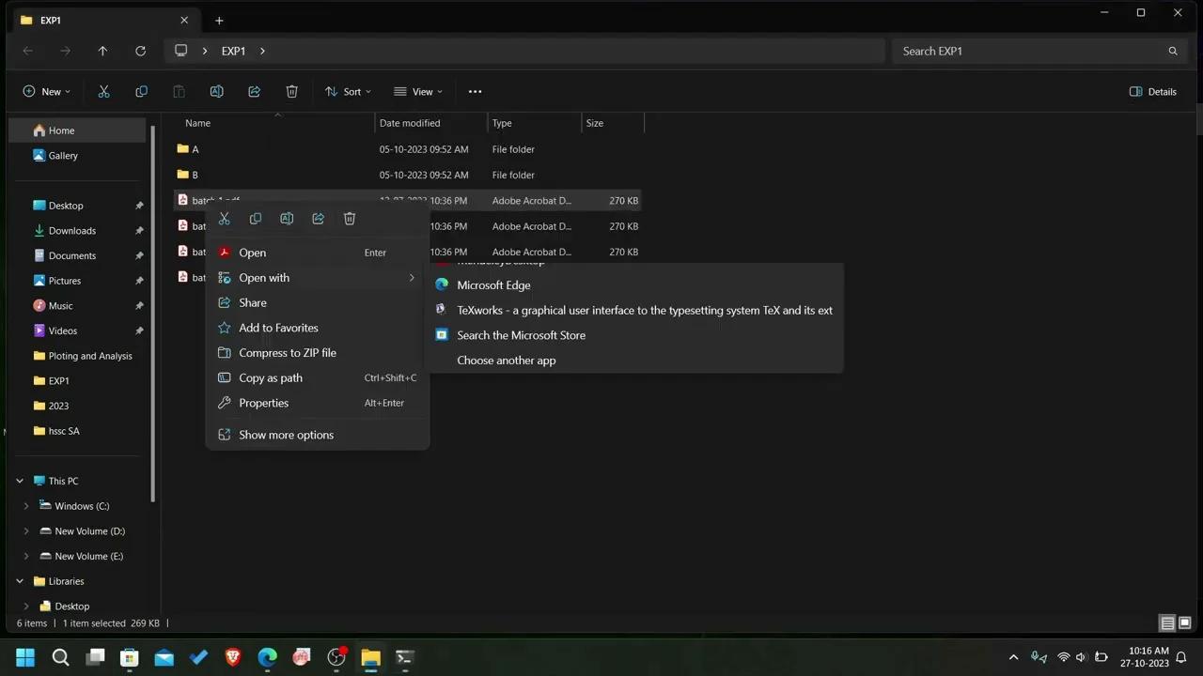
Task: Click the Share icon in context menu
Action: (x=319, y=219)
